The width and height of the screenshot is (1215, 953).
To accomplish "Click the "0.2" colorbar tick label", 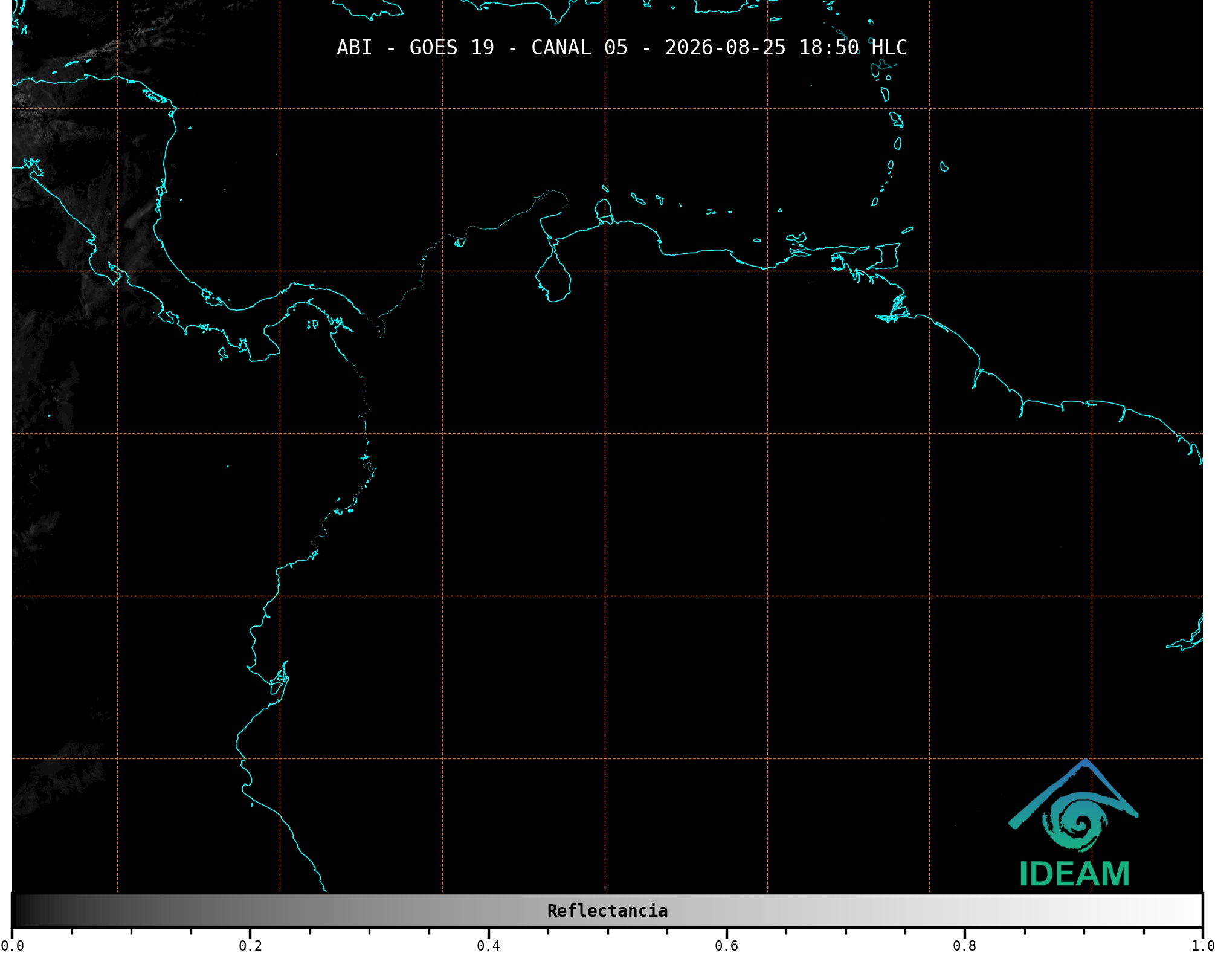I will [250, 946].
